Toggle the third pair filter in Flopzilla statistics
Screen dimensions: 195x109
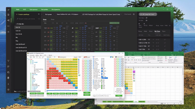pyautogui.click(x=93, y=74)
